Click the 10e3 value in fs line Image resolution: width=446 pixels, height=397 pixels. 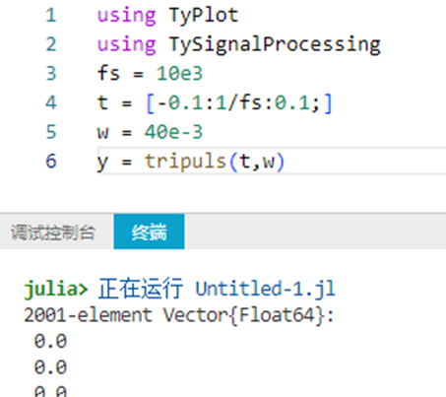coord(179,73)
